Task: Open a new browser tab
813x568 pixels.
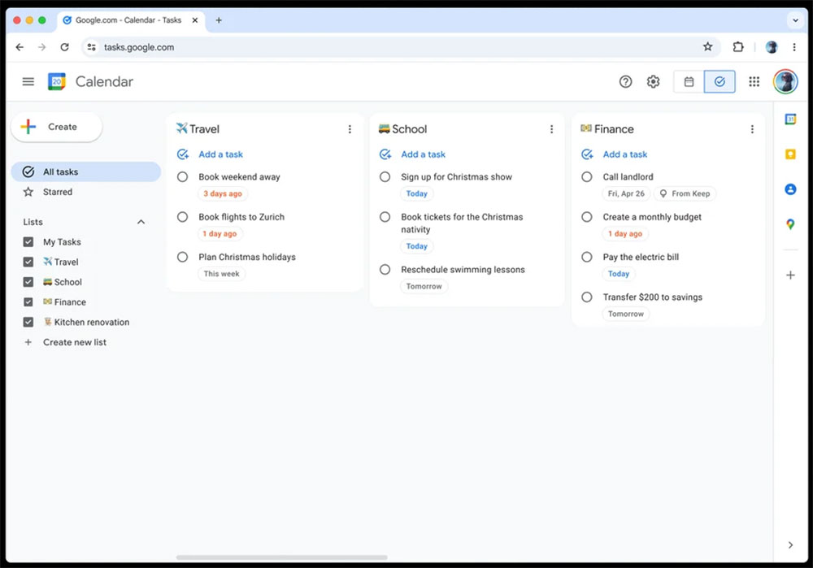Action: tap(219, 20)
